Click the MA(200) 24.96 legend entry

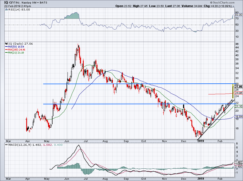(15, 49)
